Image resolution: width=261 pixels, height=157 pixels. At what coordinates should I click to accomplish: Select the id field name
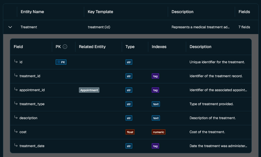[x=21, y=62]
